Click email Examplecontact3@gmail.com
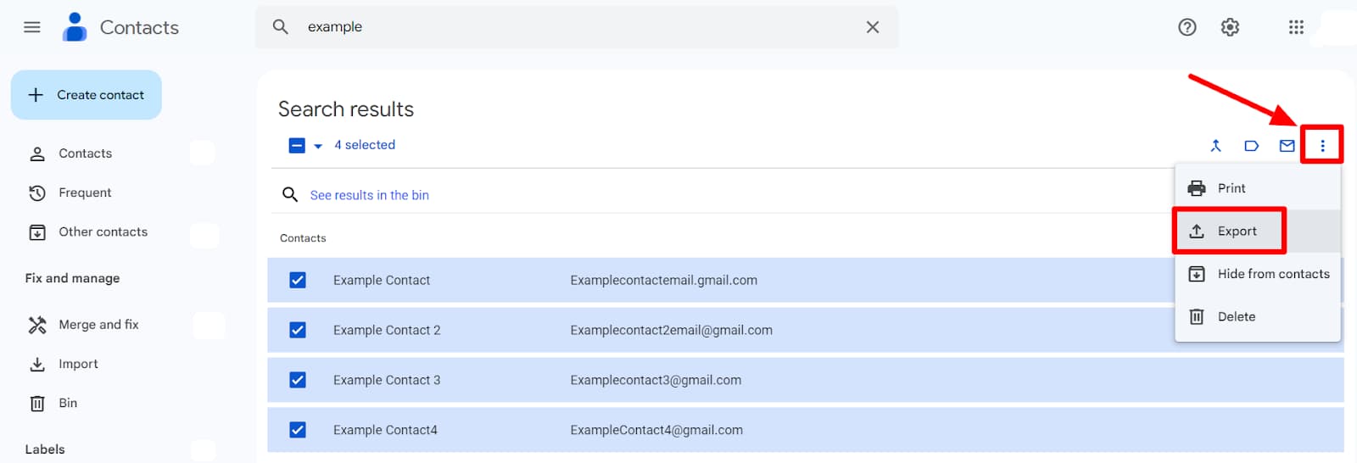 click(x=656, y=380)
